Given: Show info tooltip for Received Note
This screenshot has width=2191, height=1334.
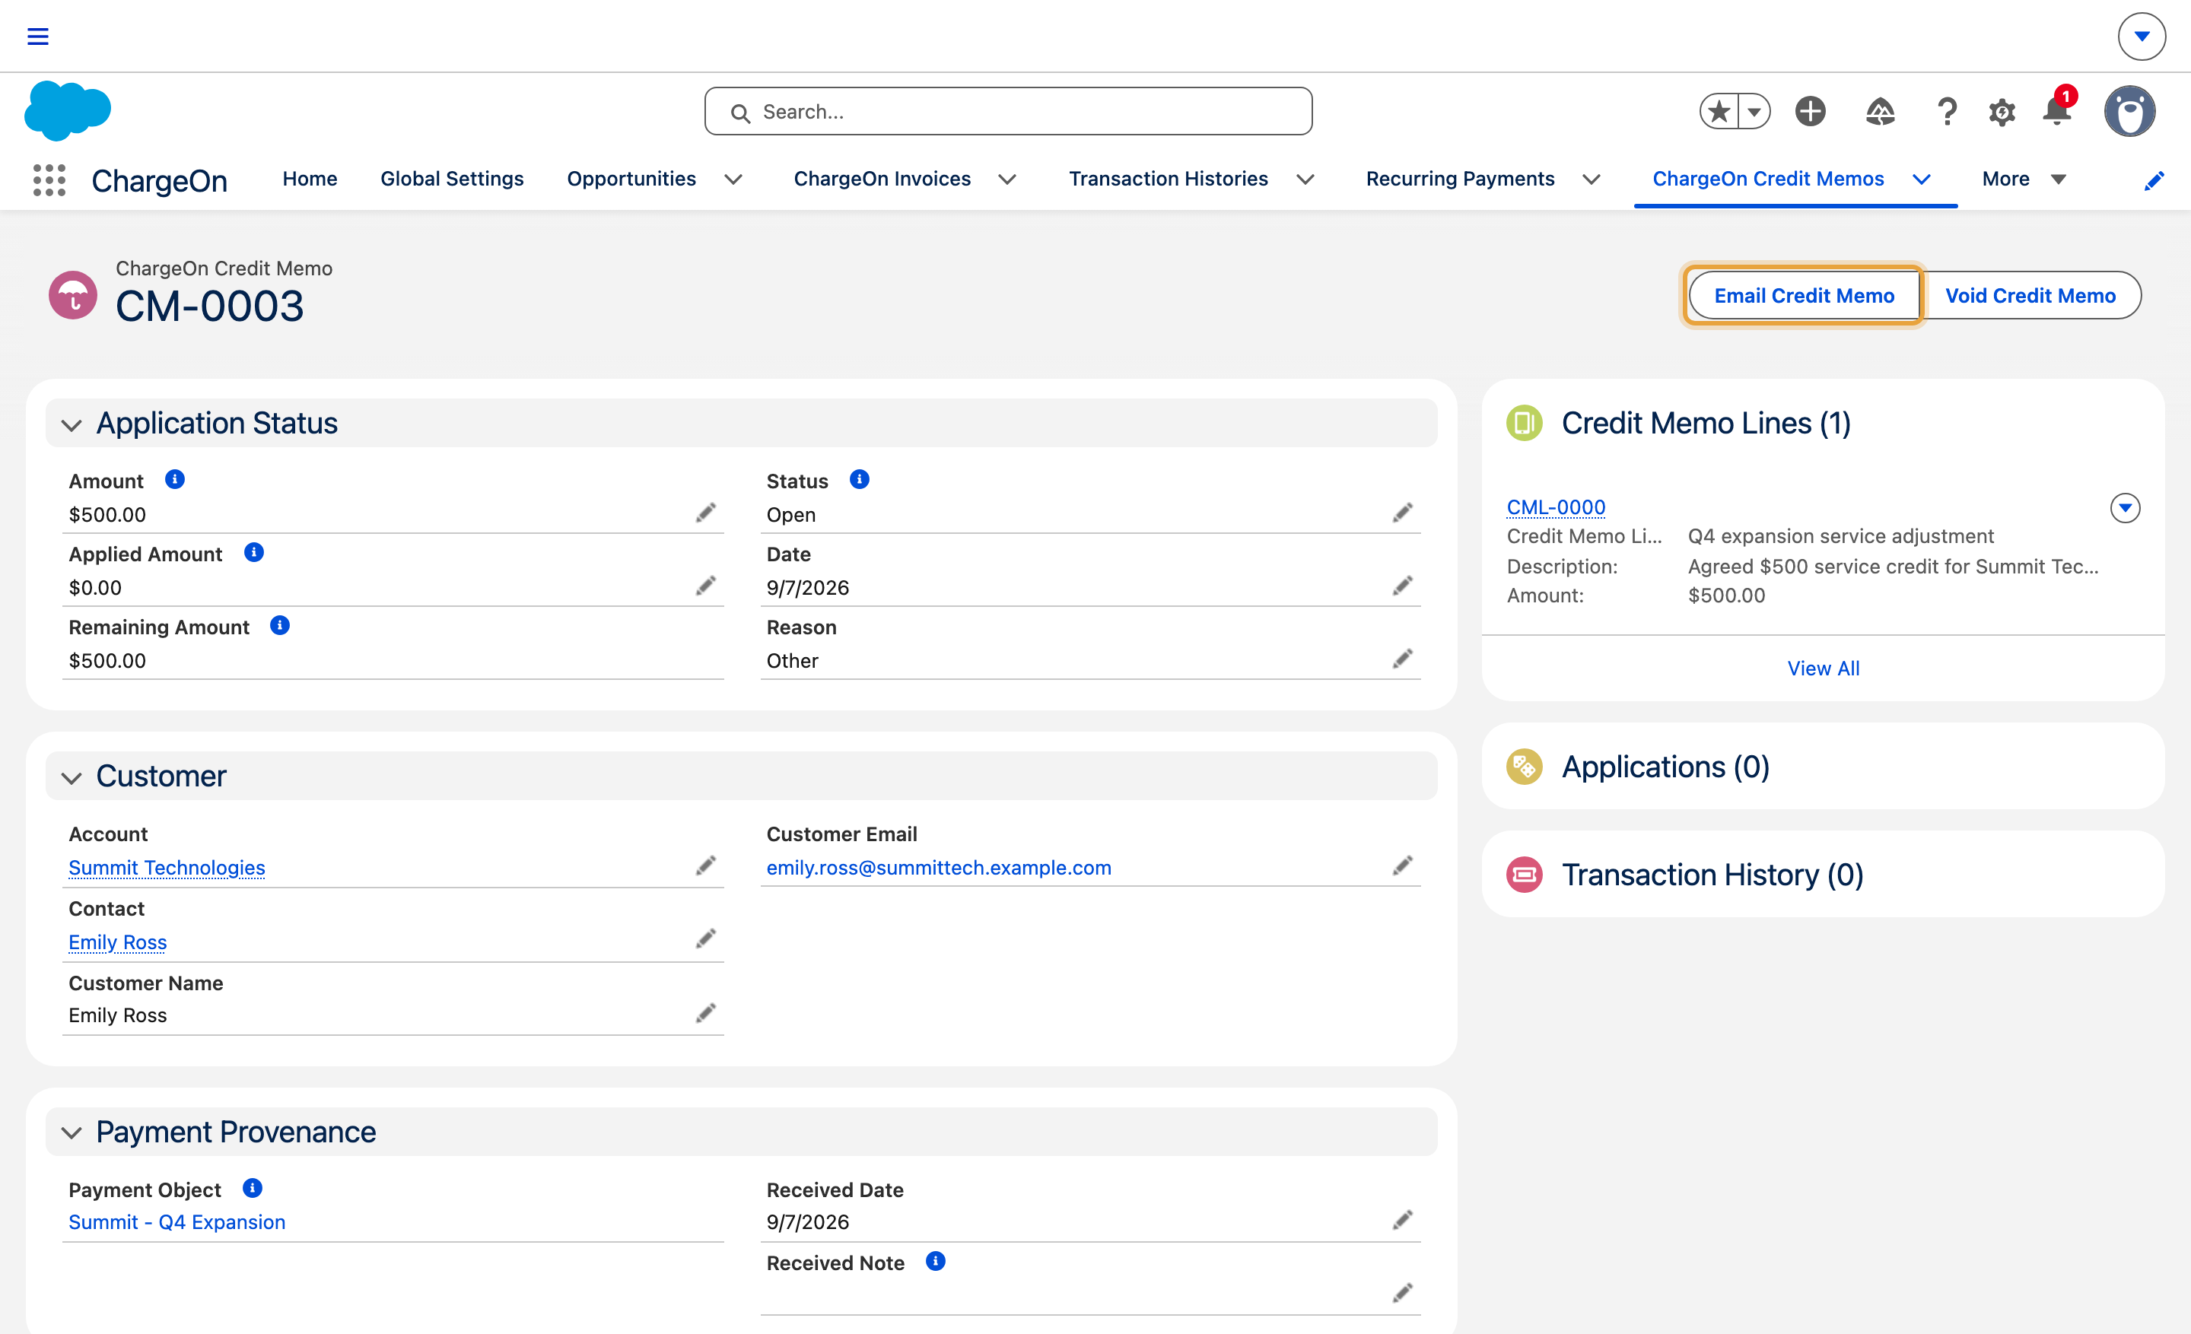Looking at the screenshot, I should coord(936,1261).
